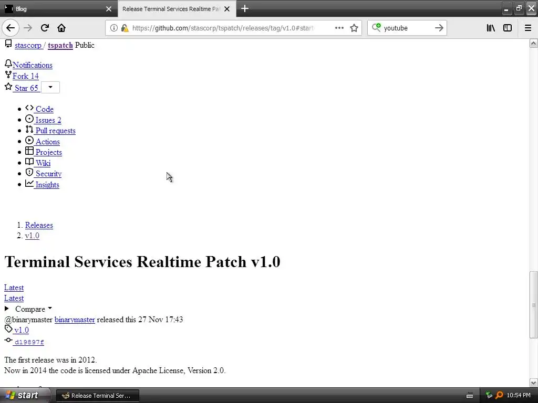The image size is (538, 403).
Task: Click the forward navigation arrow
Action: [28, 28]
